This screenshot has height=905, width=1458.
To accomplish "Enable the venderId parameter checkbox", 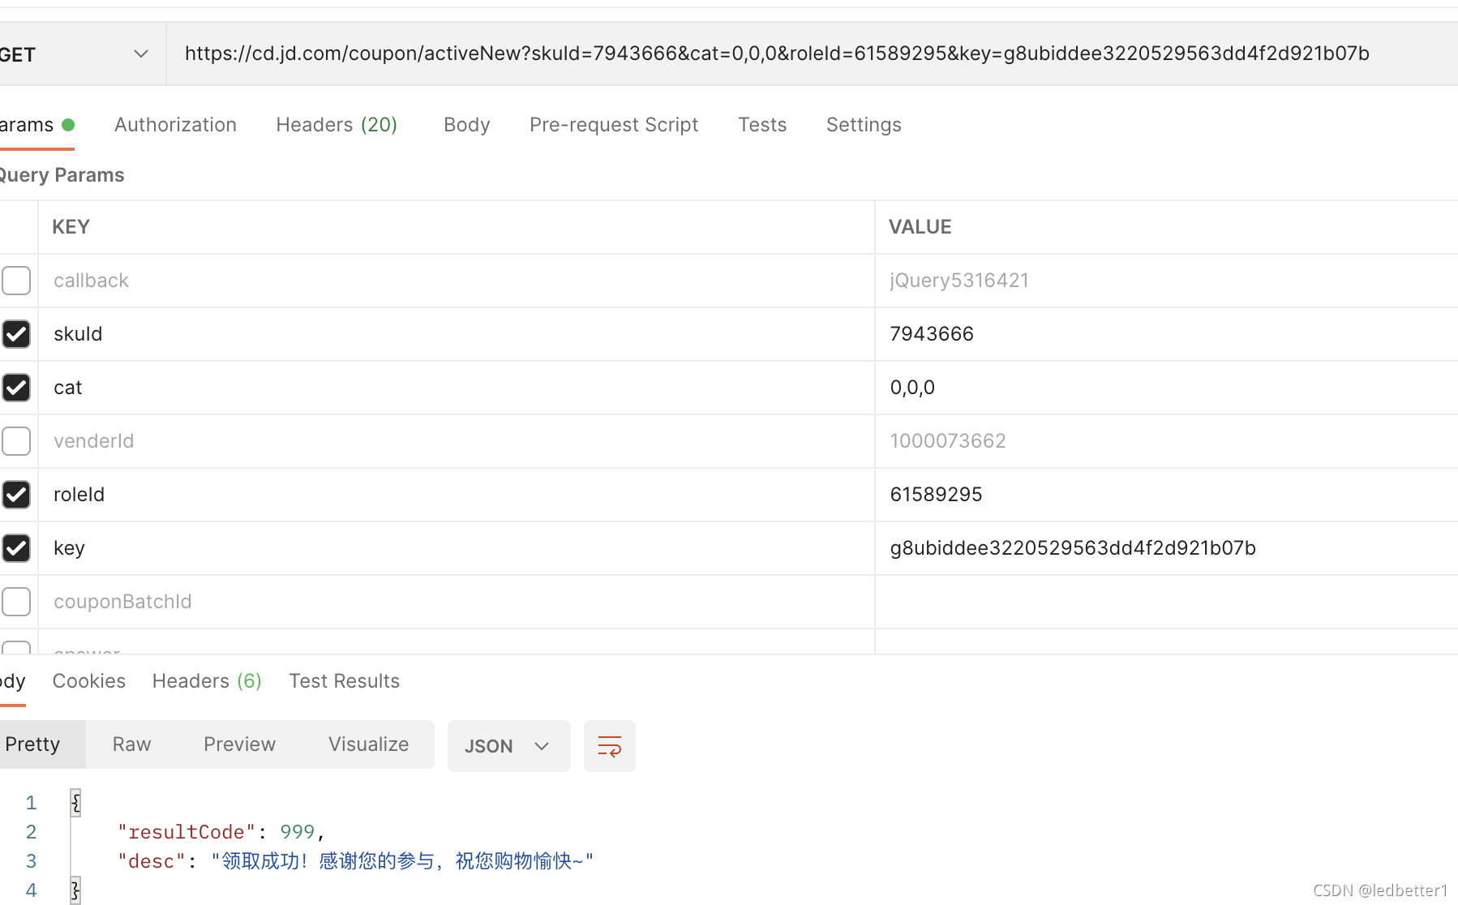I will point(16,441).
